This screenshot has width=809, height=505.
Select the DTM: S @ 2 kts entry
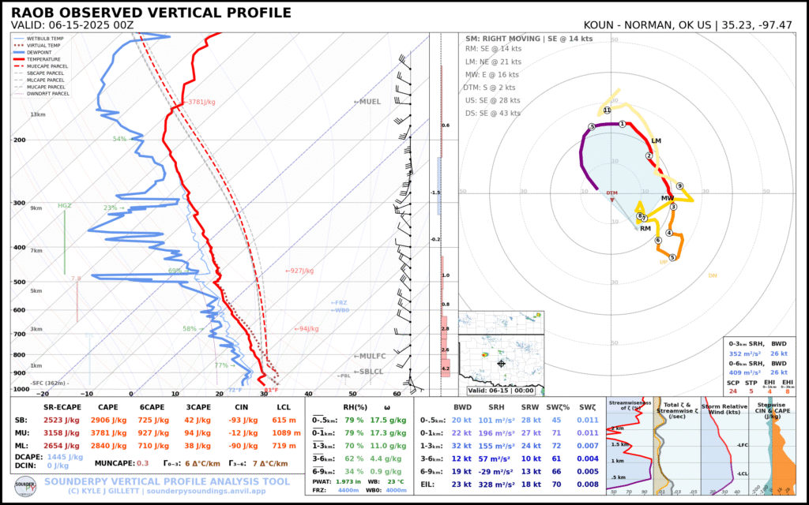click(491, 87)
